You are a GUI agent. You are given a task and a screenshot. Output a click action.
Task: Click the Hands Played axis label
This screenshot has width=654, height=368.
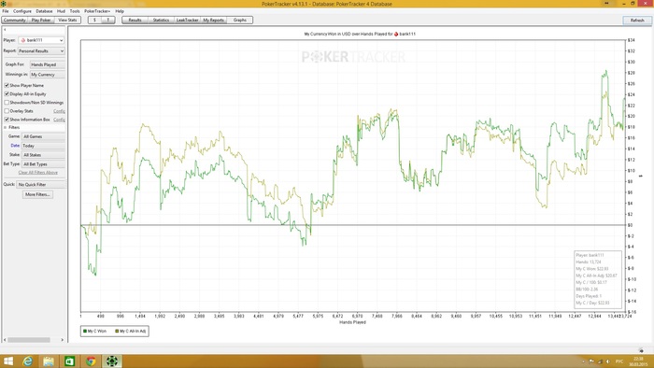pyautogui.click(x=352, y=322)
